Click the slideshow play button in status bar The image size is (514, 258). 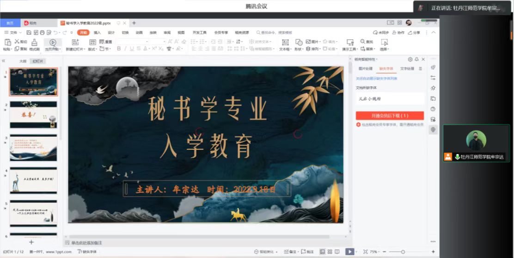pos(350,252)
